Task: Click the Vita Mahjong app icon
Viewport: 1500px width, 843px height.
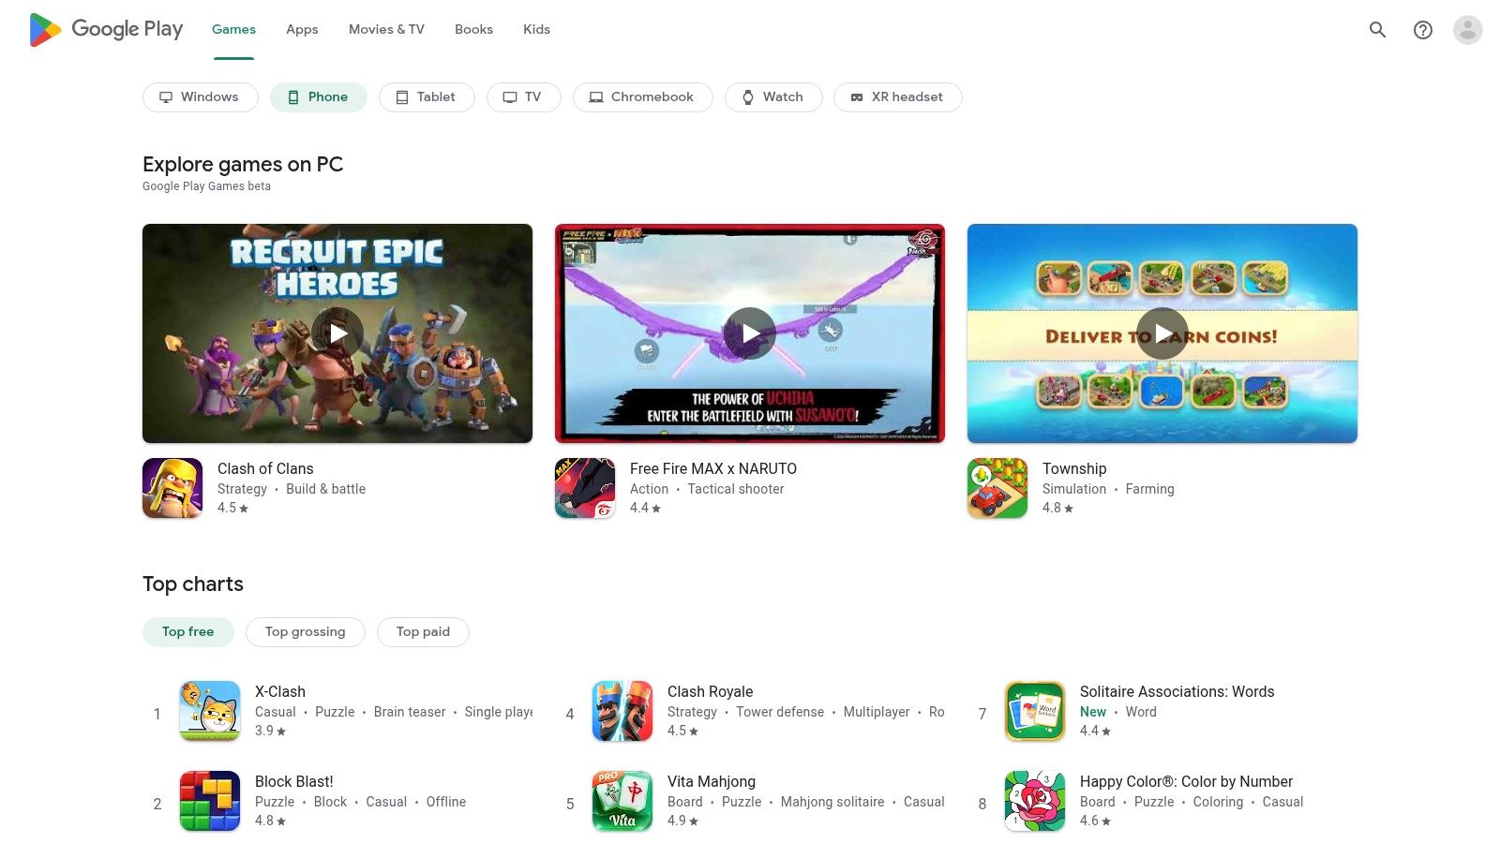Action: point(622,801)
